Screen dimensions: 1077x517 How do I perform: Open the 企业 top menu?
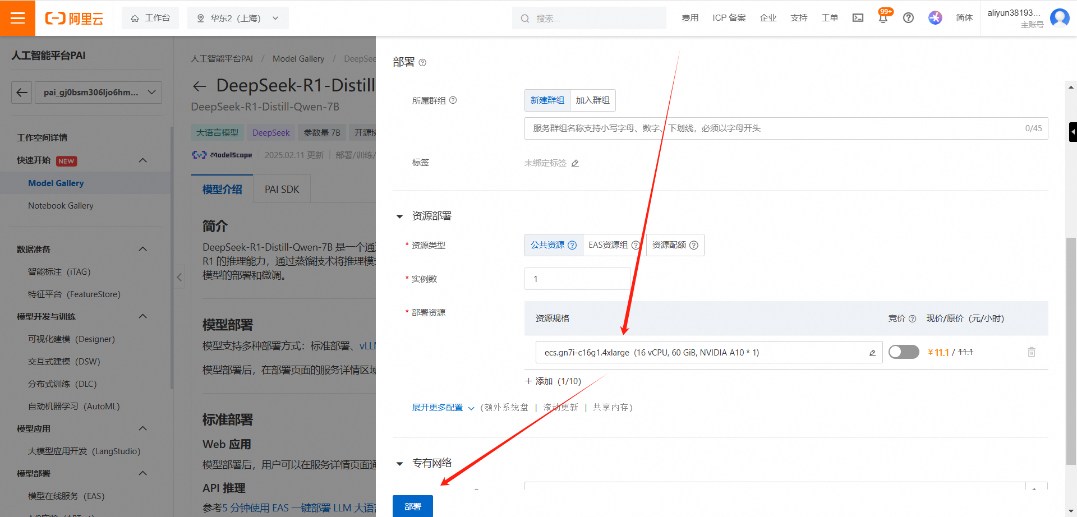click(768, 18)
